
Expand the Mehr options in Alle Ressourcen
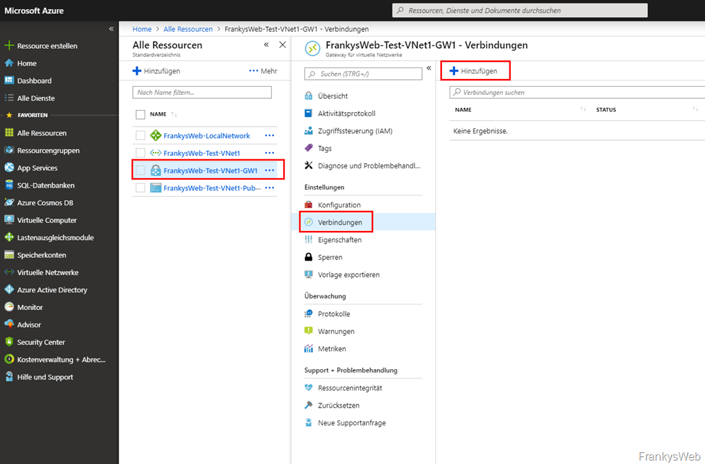[x=263, y=71]
